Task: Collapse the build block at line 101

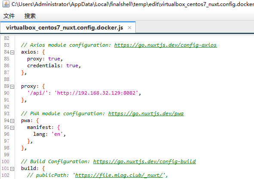Action: (x=12, y=169)
